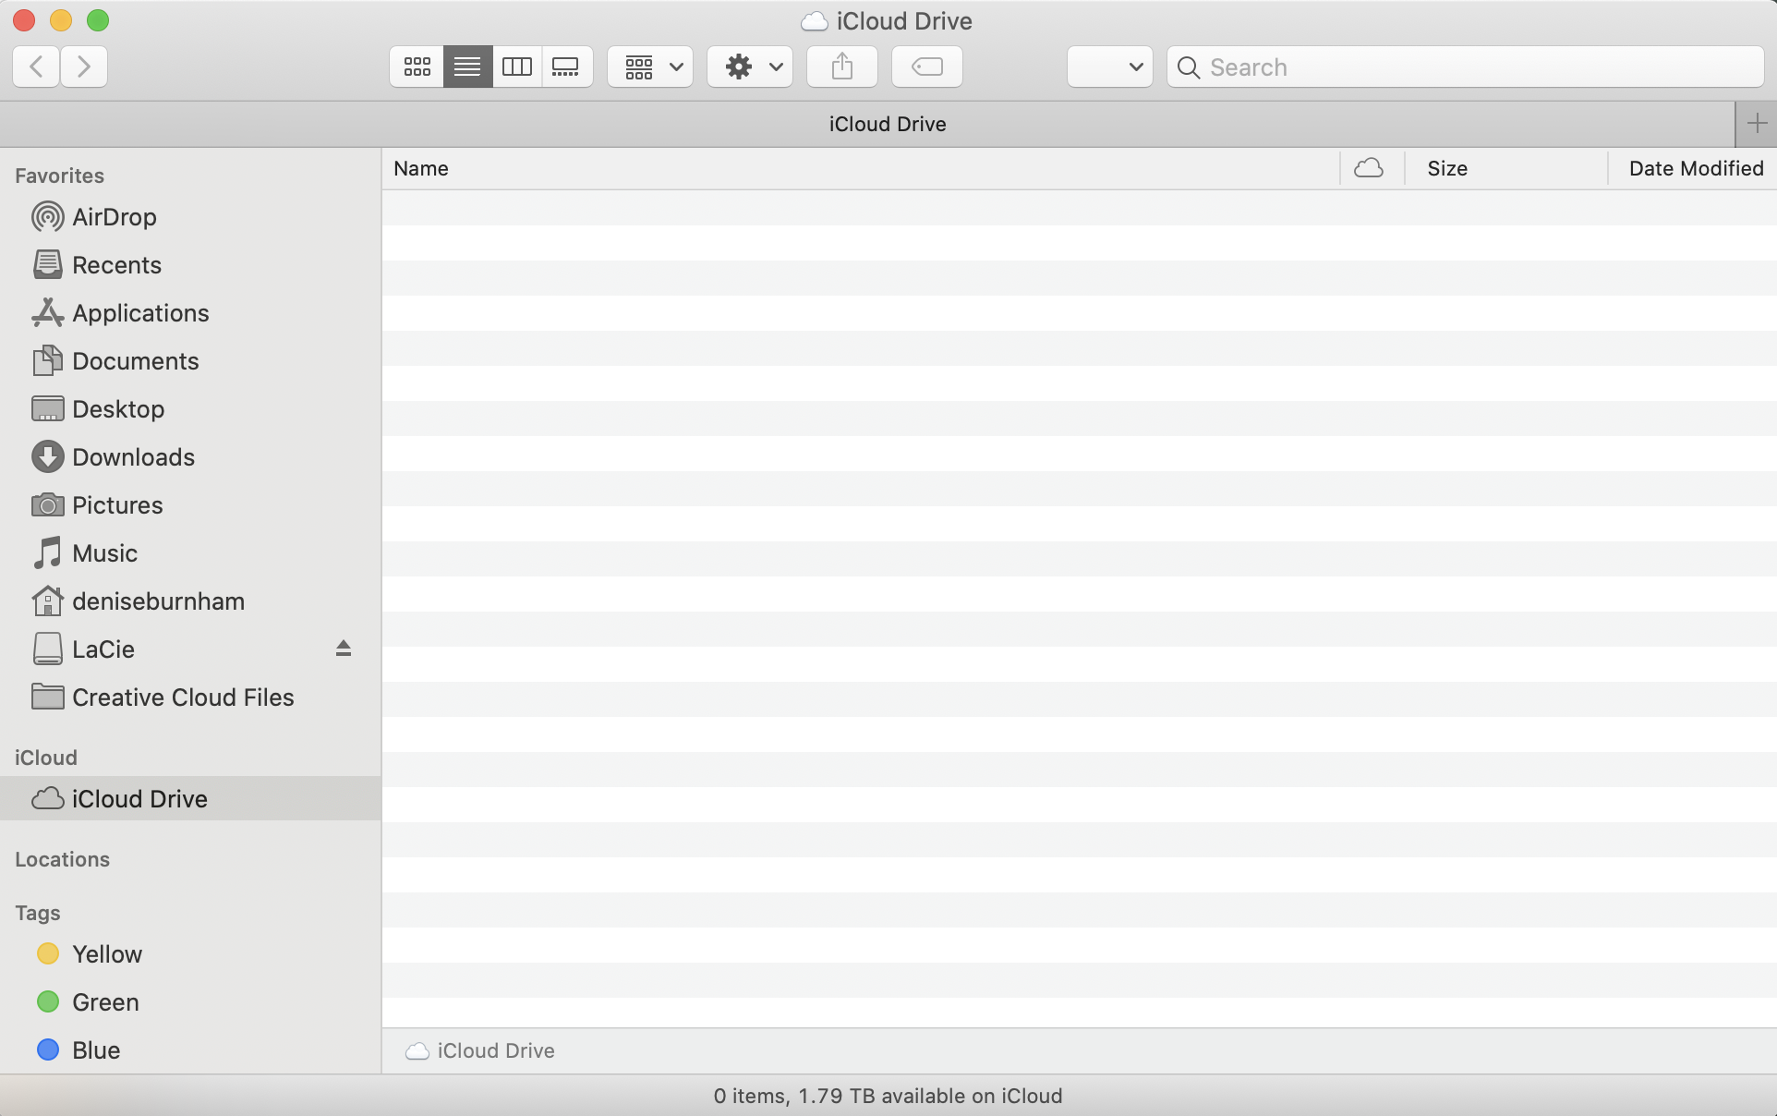The image size is (1777, 1116).
Task: Open the Action gear menu
Action: 750,67
